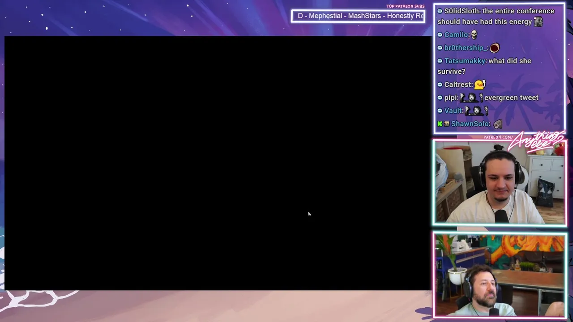Open Caltrest's username in chat

tap(458, 85)
